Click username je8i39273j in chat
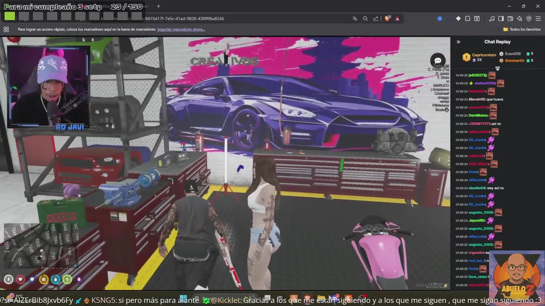 tap(477, 75)
